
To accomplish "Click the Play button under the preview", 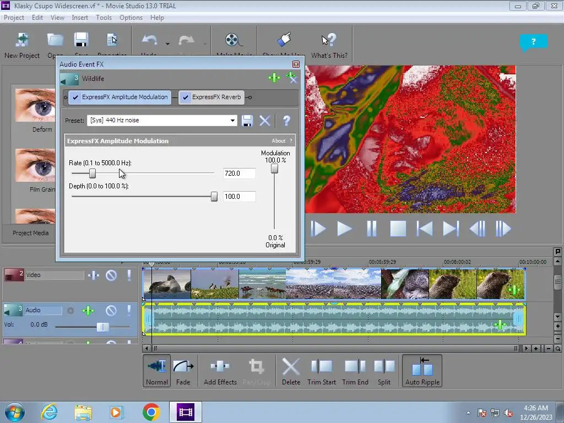I will coord(344,229).
